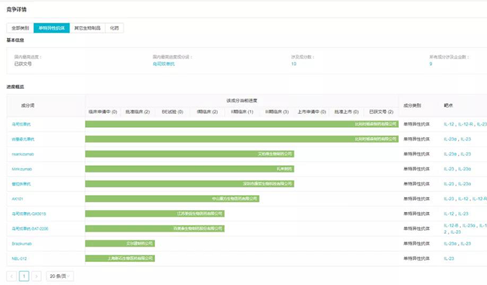487x285 pixels.
Task: Switch to the 全部类别 tab
Action: coord(20,28)
